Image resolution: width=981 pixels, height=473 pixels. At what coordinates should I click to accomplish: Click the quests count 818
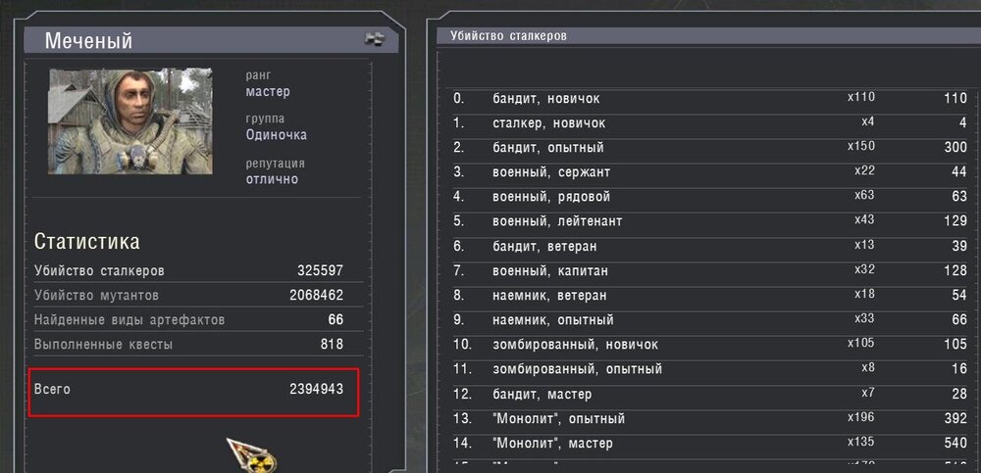[x=332, y=345]
